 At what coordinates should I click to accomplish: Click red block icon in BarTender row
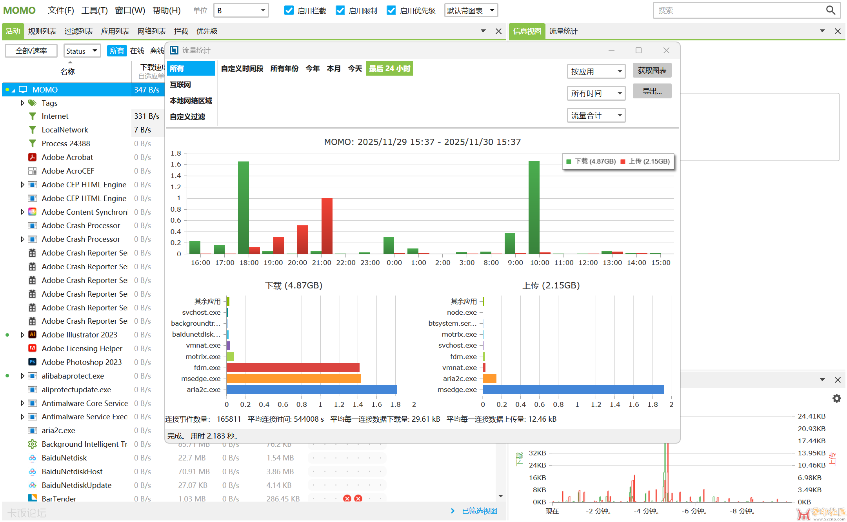click(x=347, y=498)
